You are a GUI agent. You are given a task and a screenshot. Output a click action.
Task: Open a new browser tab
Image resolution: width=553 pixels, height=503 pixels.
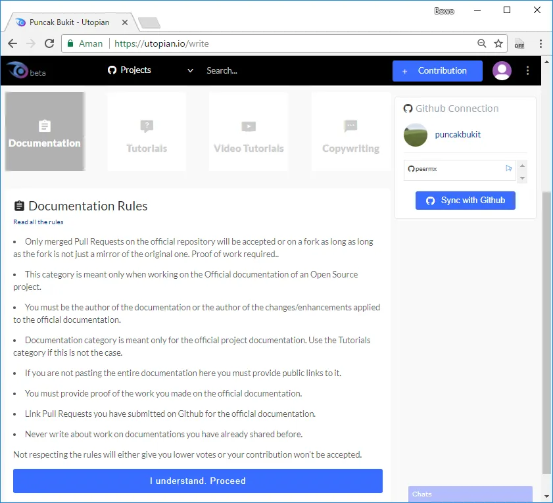pos(149,23)
